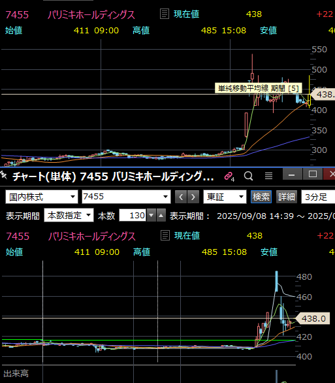Expand the 国内株式 category dropdown
Screen dimensions: 335x383
(x=42, y=197)
